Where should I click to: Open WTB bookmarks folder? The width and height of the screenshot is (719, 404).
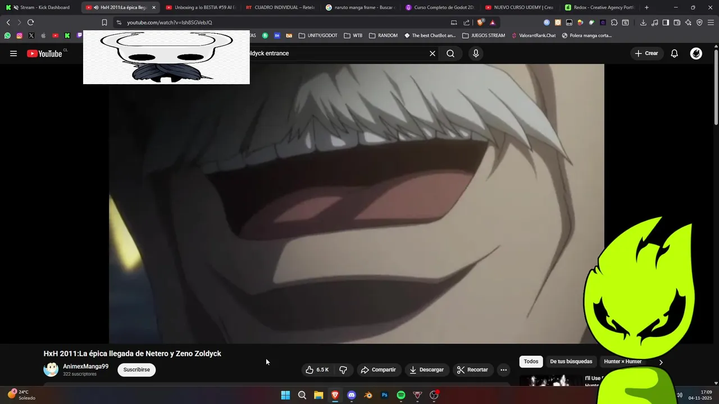[x=353, y=35]
